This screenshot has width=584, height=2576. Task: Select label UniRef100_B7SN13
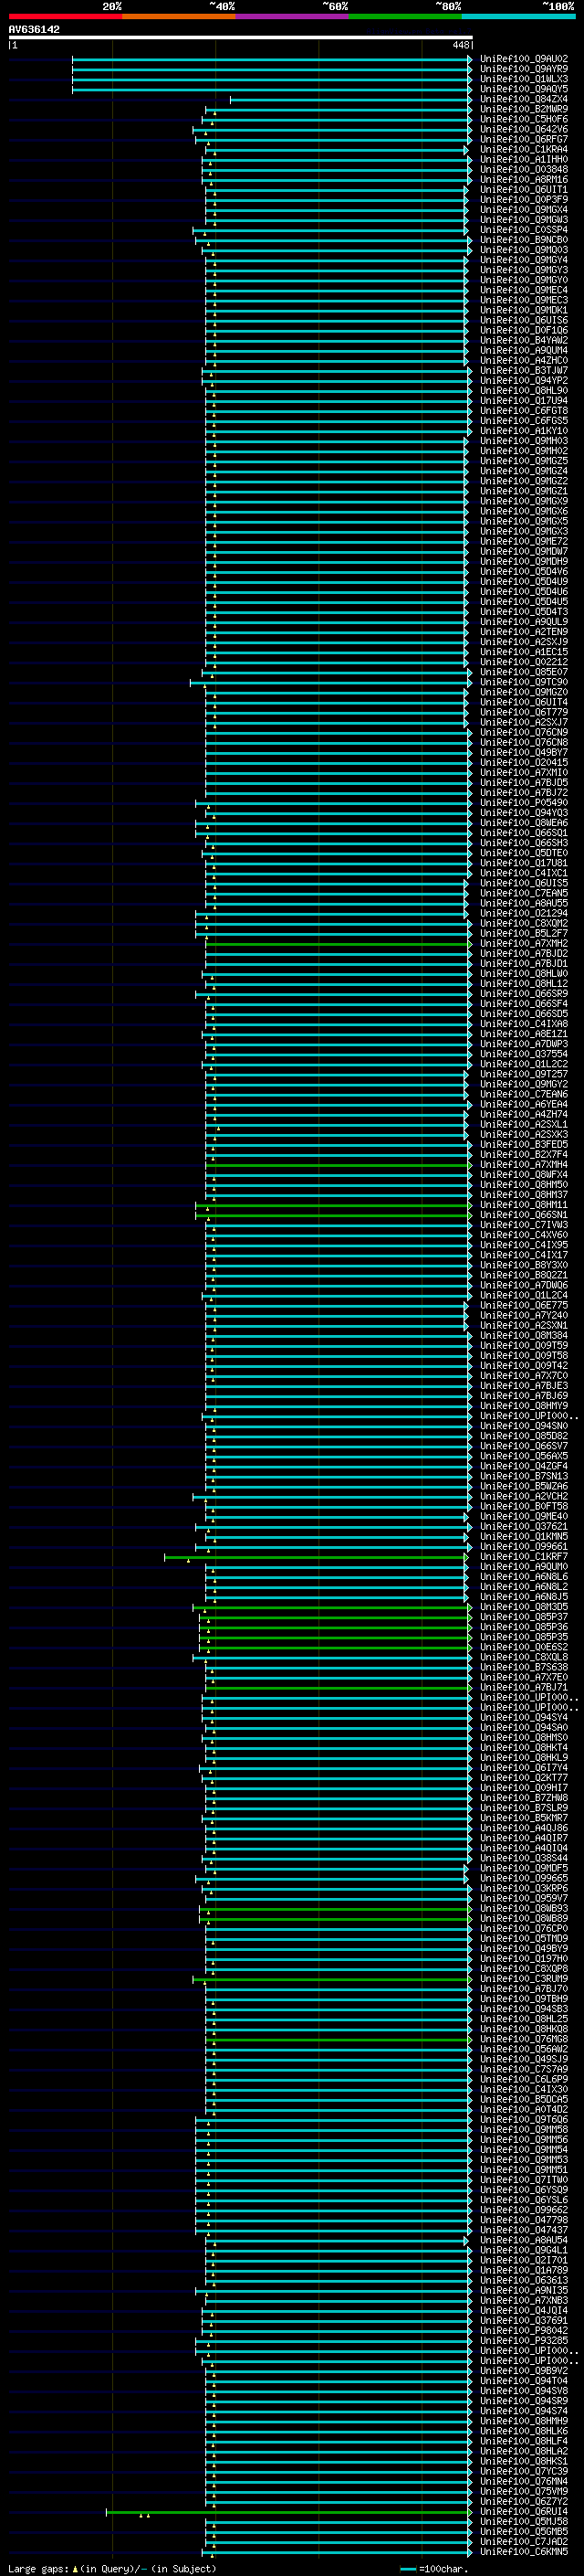click(524, 1476)
